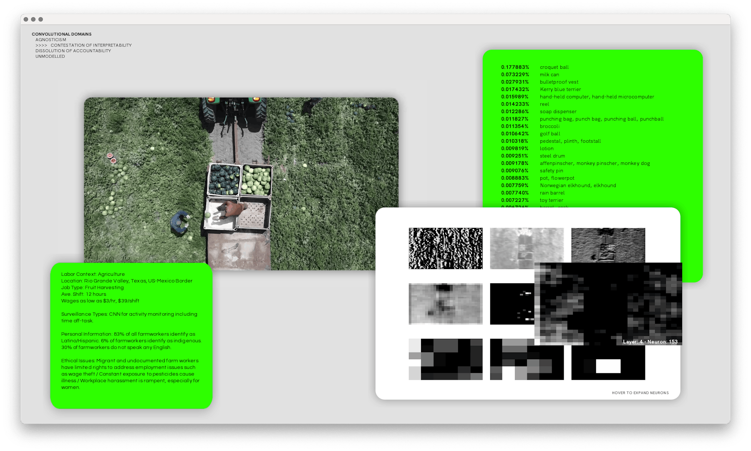Click the HOVER TO EXPAND NEURONS label
Image resolution: width=751 pixels, height=451 pixels.
tap(640, 393)
